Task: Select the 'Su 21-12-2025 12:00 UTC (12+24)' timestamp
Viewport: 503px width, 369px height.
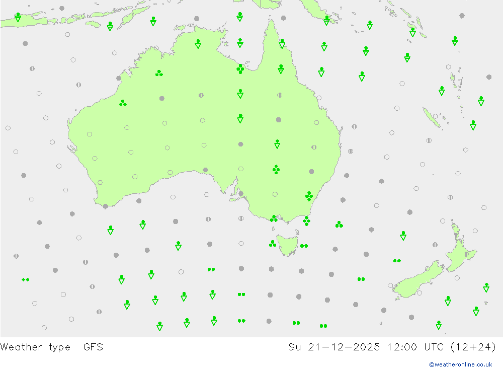Action: click(x=392, y=347)
